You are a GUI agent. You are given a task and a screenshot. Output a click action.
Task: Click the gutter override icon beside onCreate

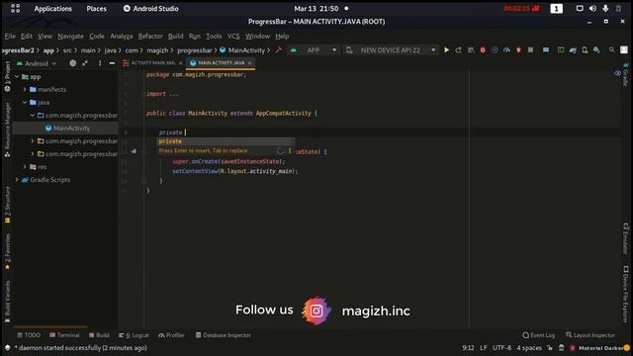tap(134, 151)
